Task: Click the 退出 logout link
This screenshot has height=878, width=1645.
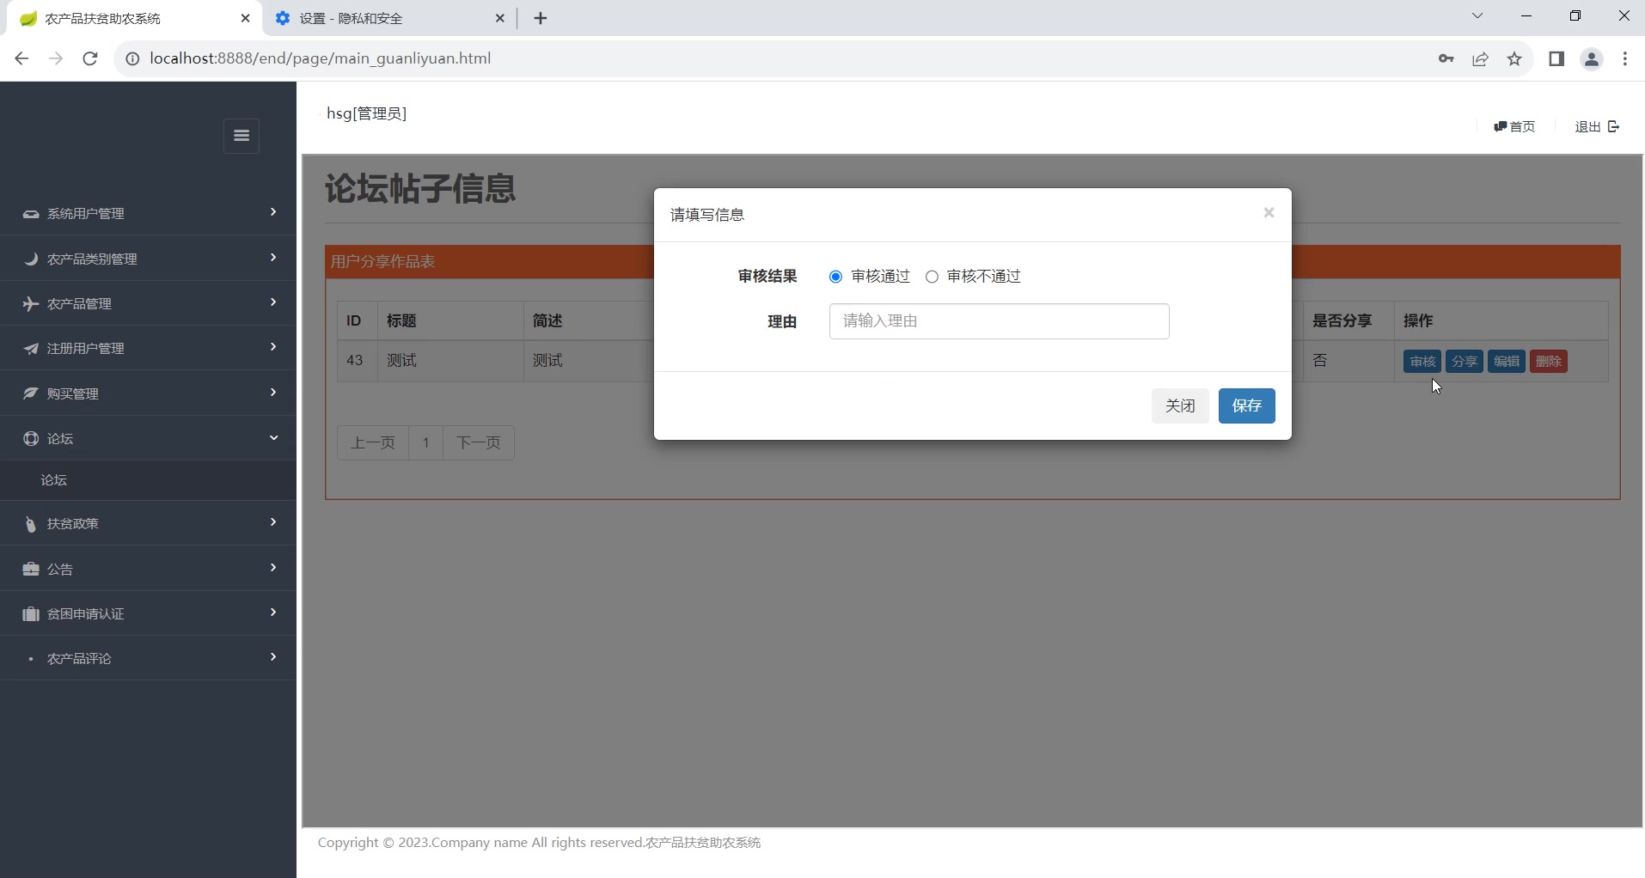Action: pyautogui.click(x=1597, y=126)
